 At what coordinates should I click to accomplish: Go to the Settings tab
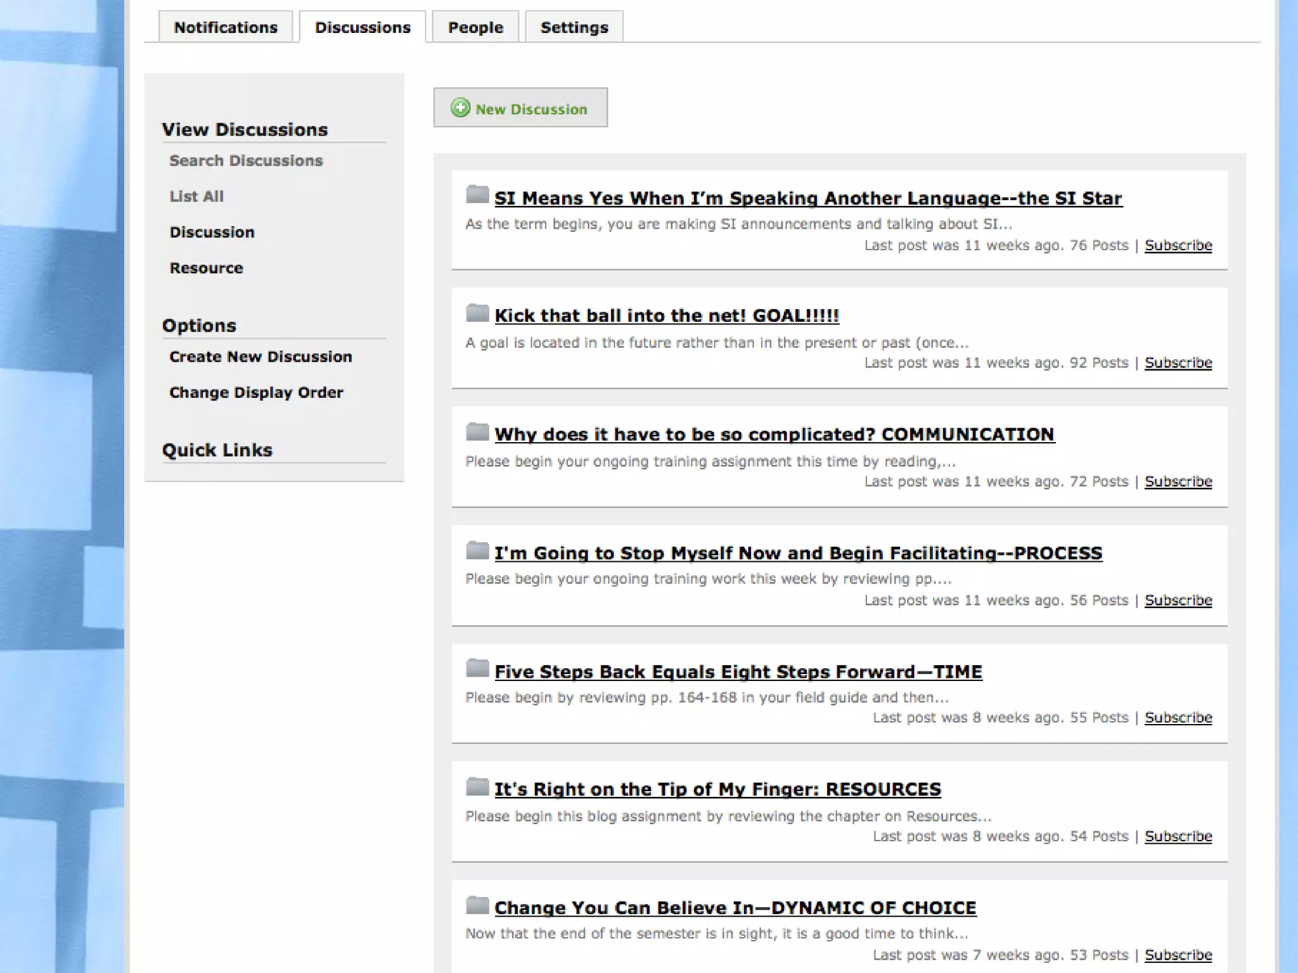[x=574, y=27]
